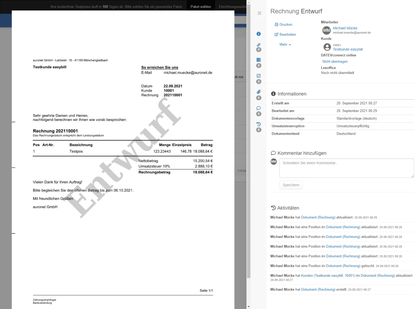Open Dokument (Rechnung) link in 08:29 activity
This screenshot has width=418, height=309.
318,217
